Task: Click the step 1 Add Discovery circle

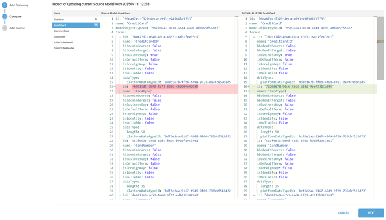Action: 5,5
